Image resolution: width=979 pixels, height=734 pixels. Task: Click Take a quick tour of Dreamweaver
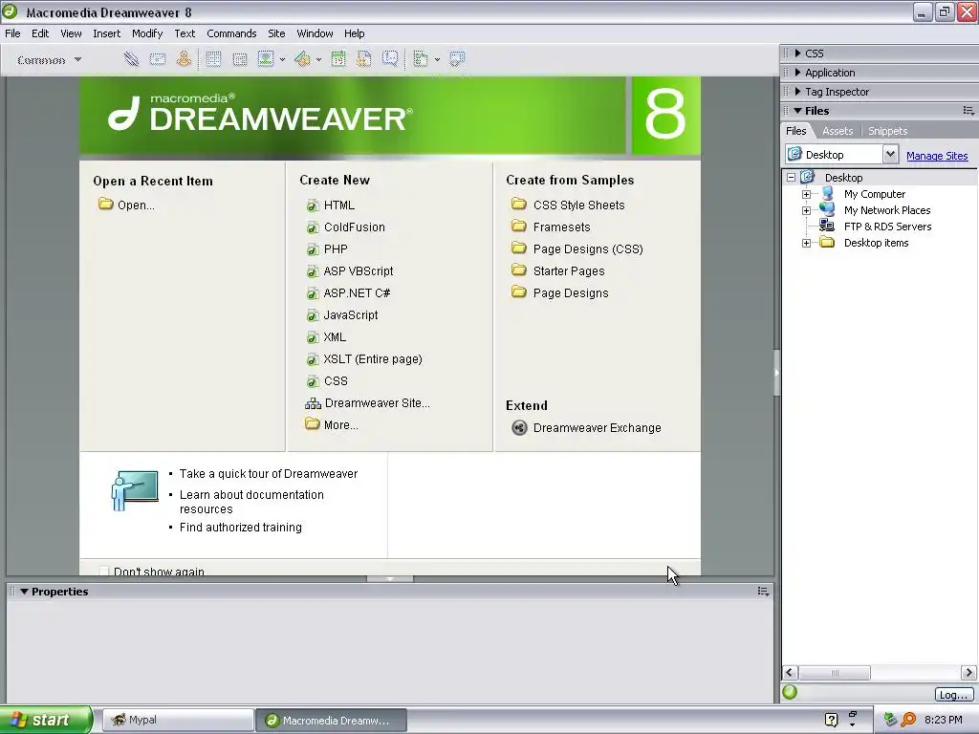click(269, 474)
